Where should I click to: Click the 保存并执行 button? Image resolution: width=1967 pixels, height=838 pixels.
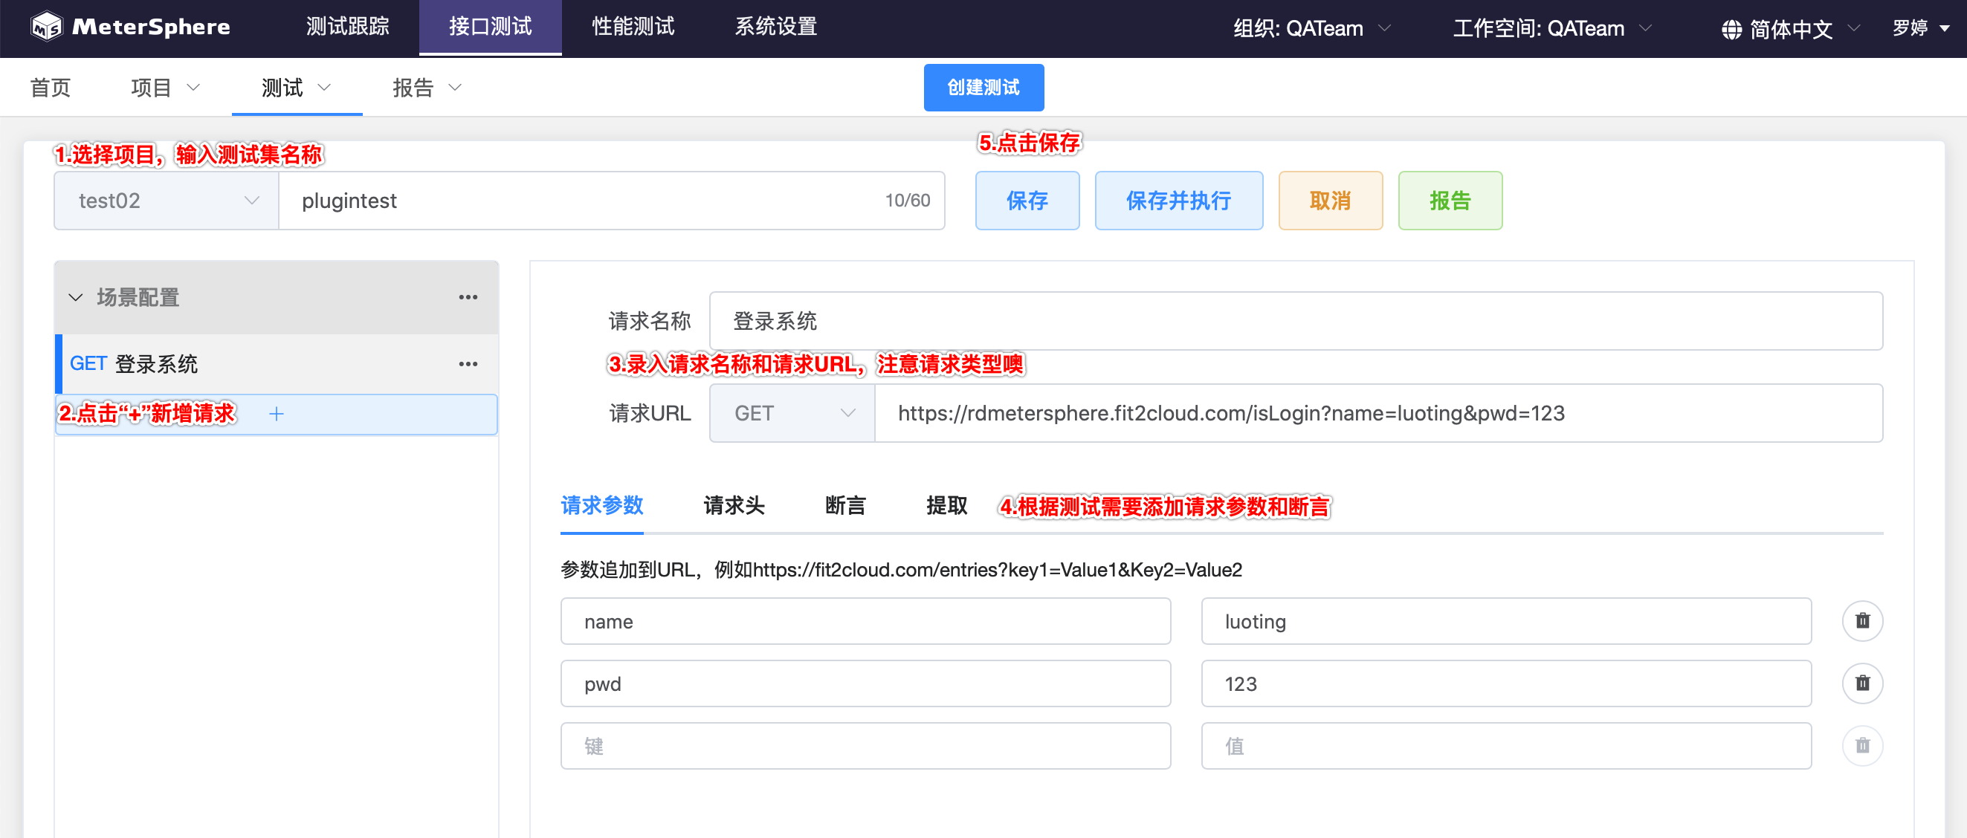[1178, 201]
